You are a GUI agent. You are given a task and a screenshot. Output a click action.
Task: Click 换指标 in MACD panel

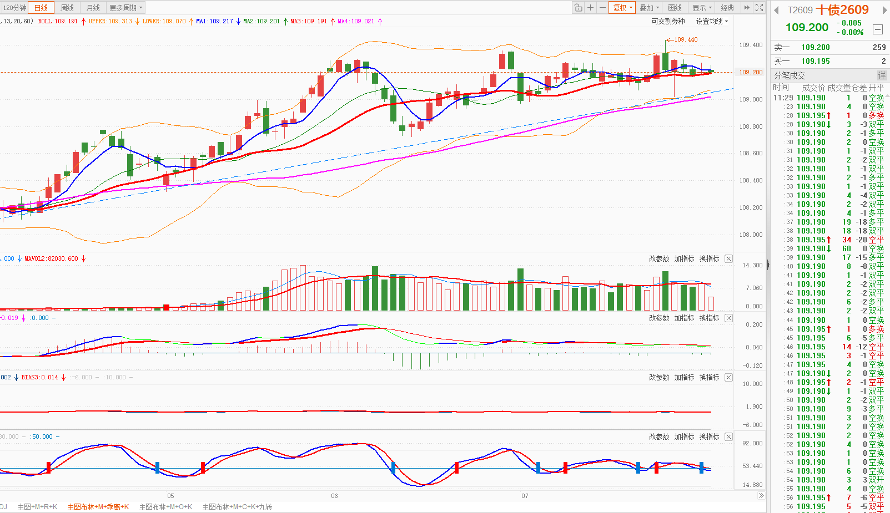coord(709,318)
